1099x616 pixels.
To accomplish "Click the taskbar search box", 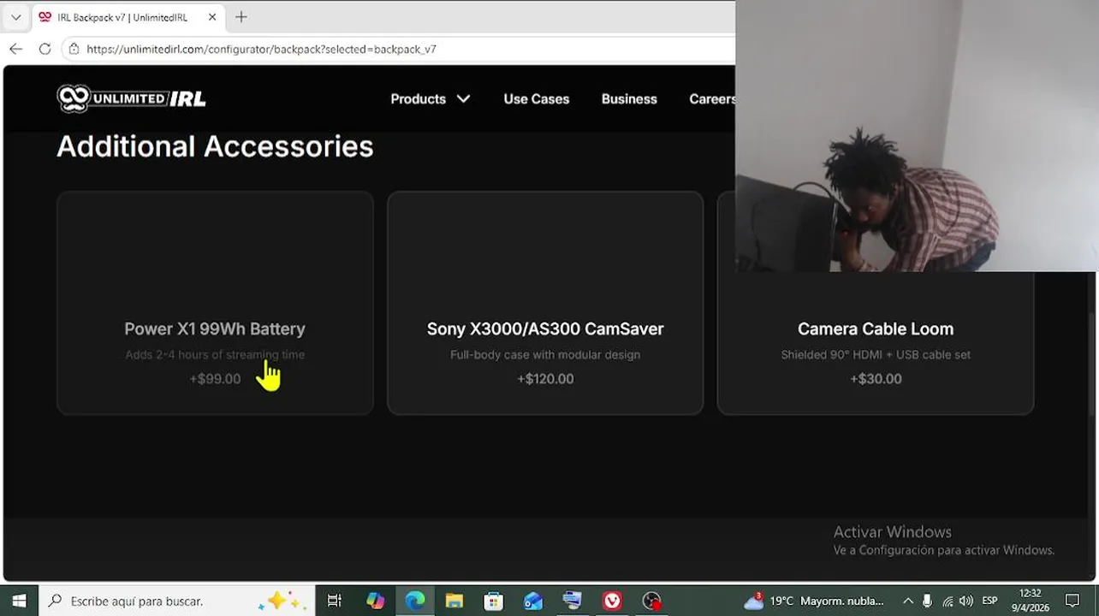I will click(x=177, y=601).
